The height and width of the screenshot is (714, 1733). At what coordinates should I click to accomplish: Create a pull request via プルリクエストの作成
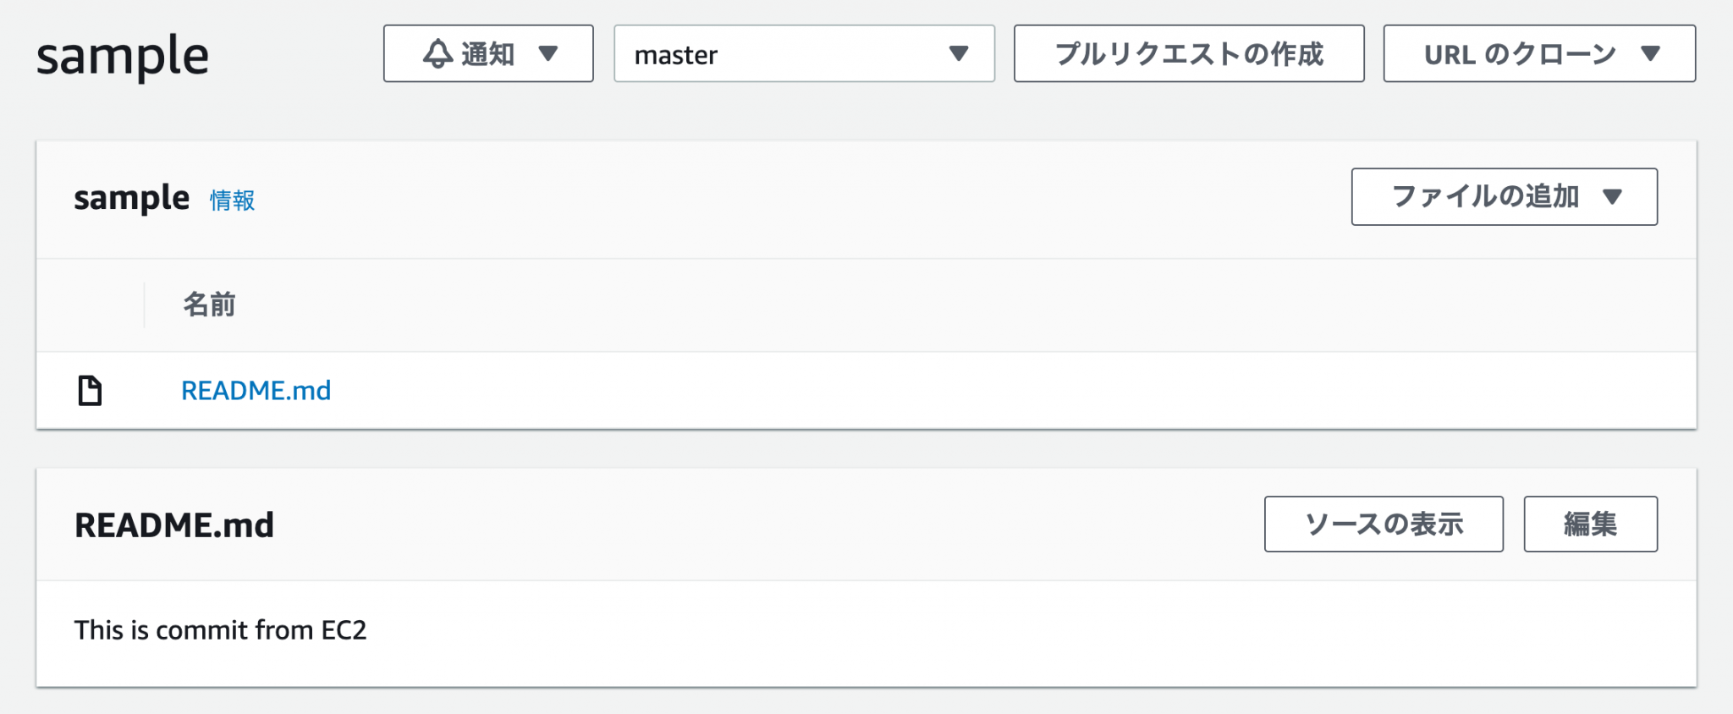pyautogui.click(x=1188, y=53)
